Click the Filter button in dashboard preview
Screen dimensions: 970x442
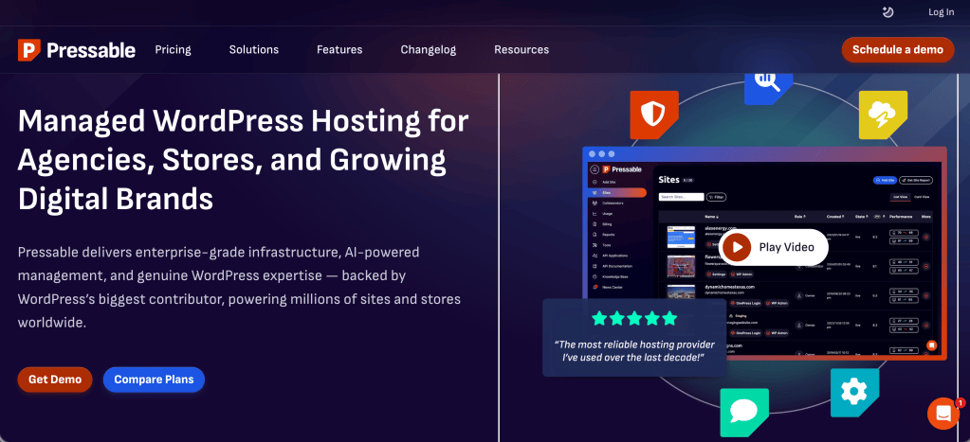[x=717, y=197]
